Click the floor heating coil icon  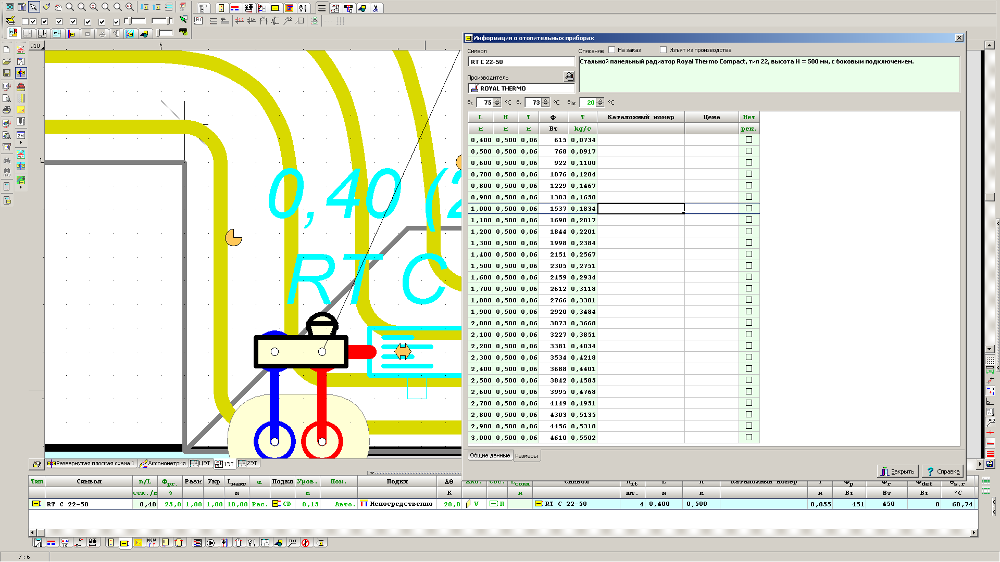(x=289, y=8)
